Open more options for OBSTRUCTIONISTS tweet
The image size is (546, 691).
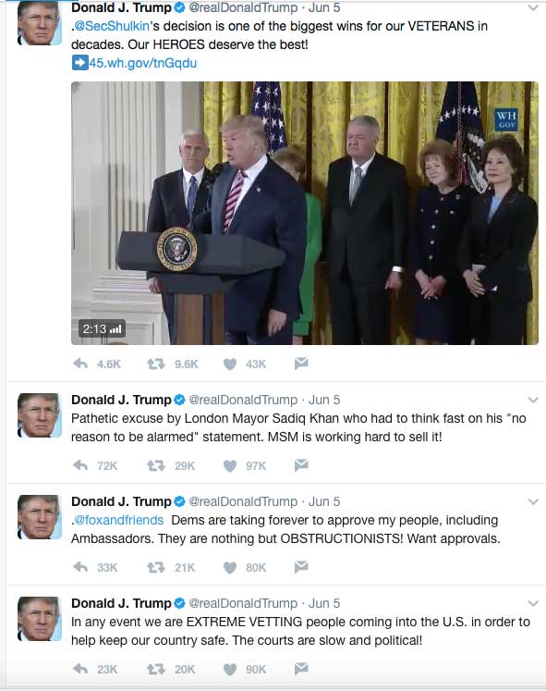pos(533,501)
